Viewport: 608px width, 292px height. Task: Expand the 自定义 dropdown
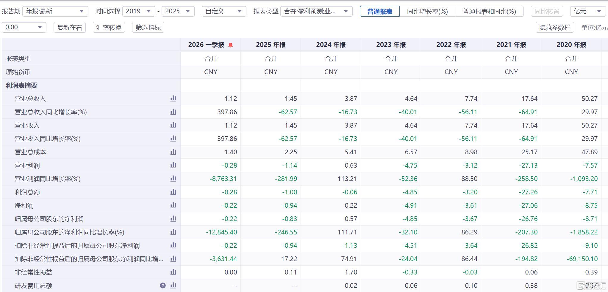click(224, 11)
